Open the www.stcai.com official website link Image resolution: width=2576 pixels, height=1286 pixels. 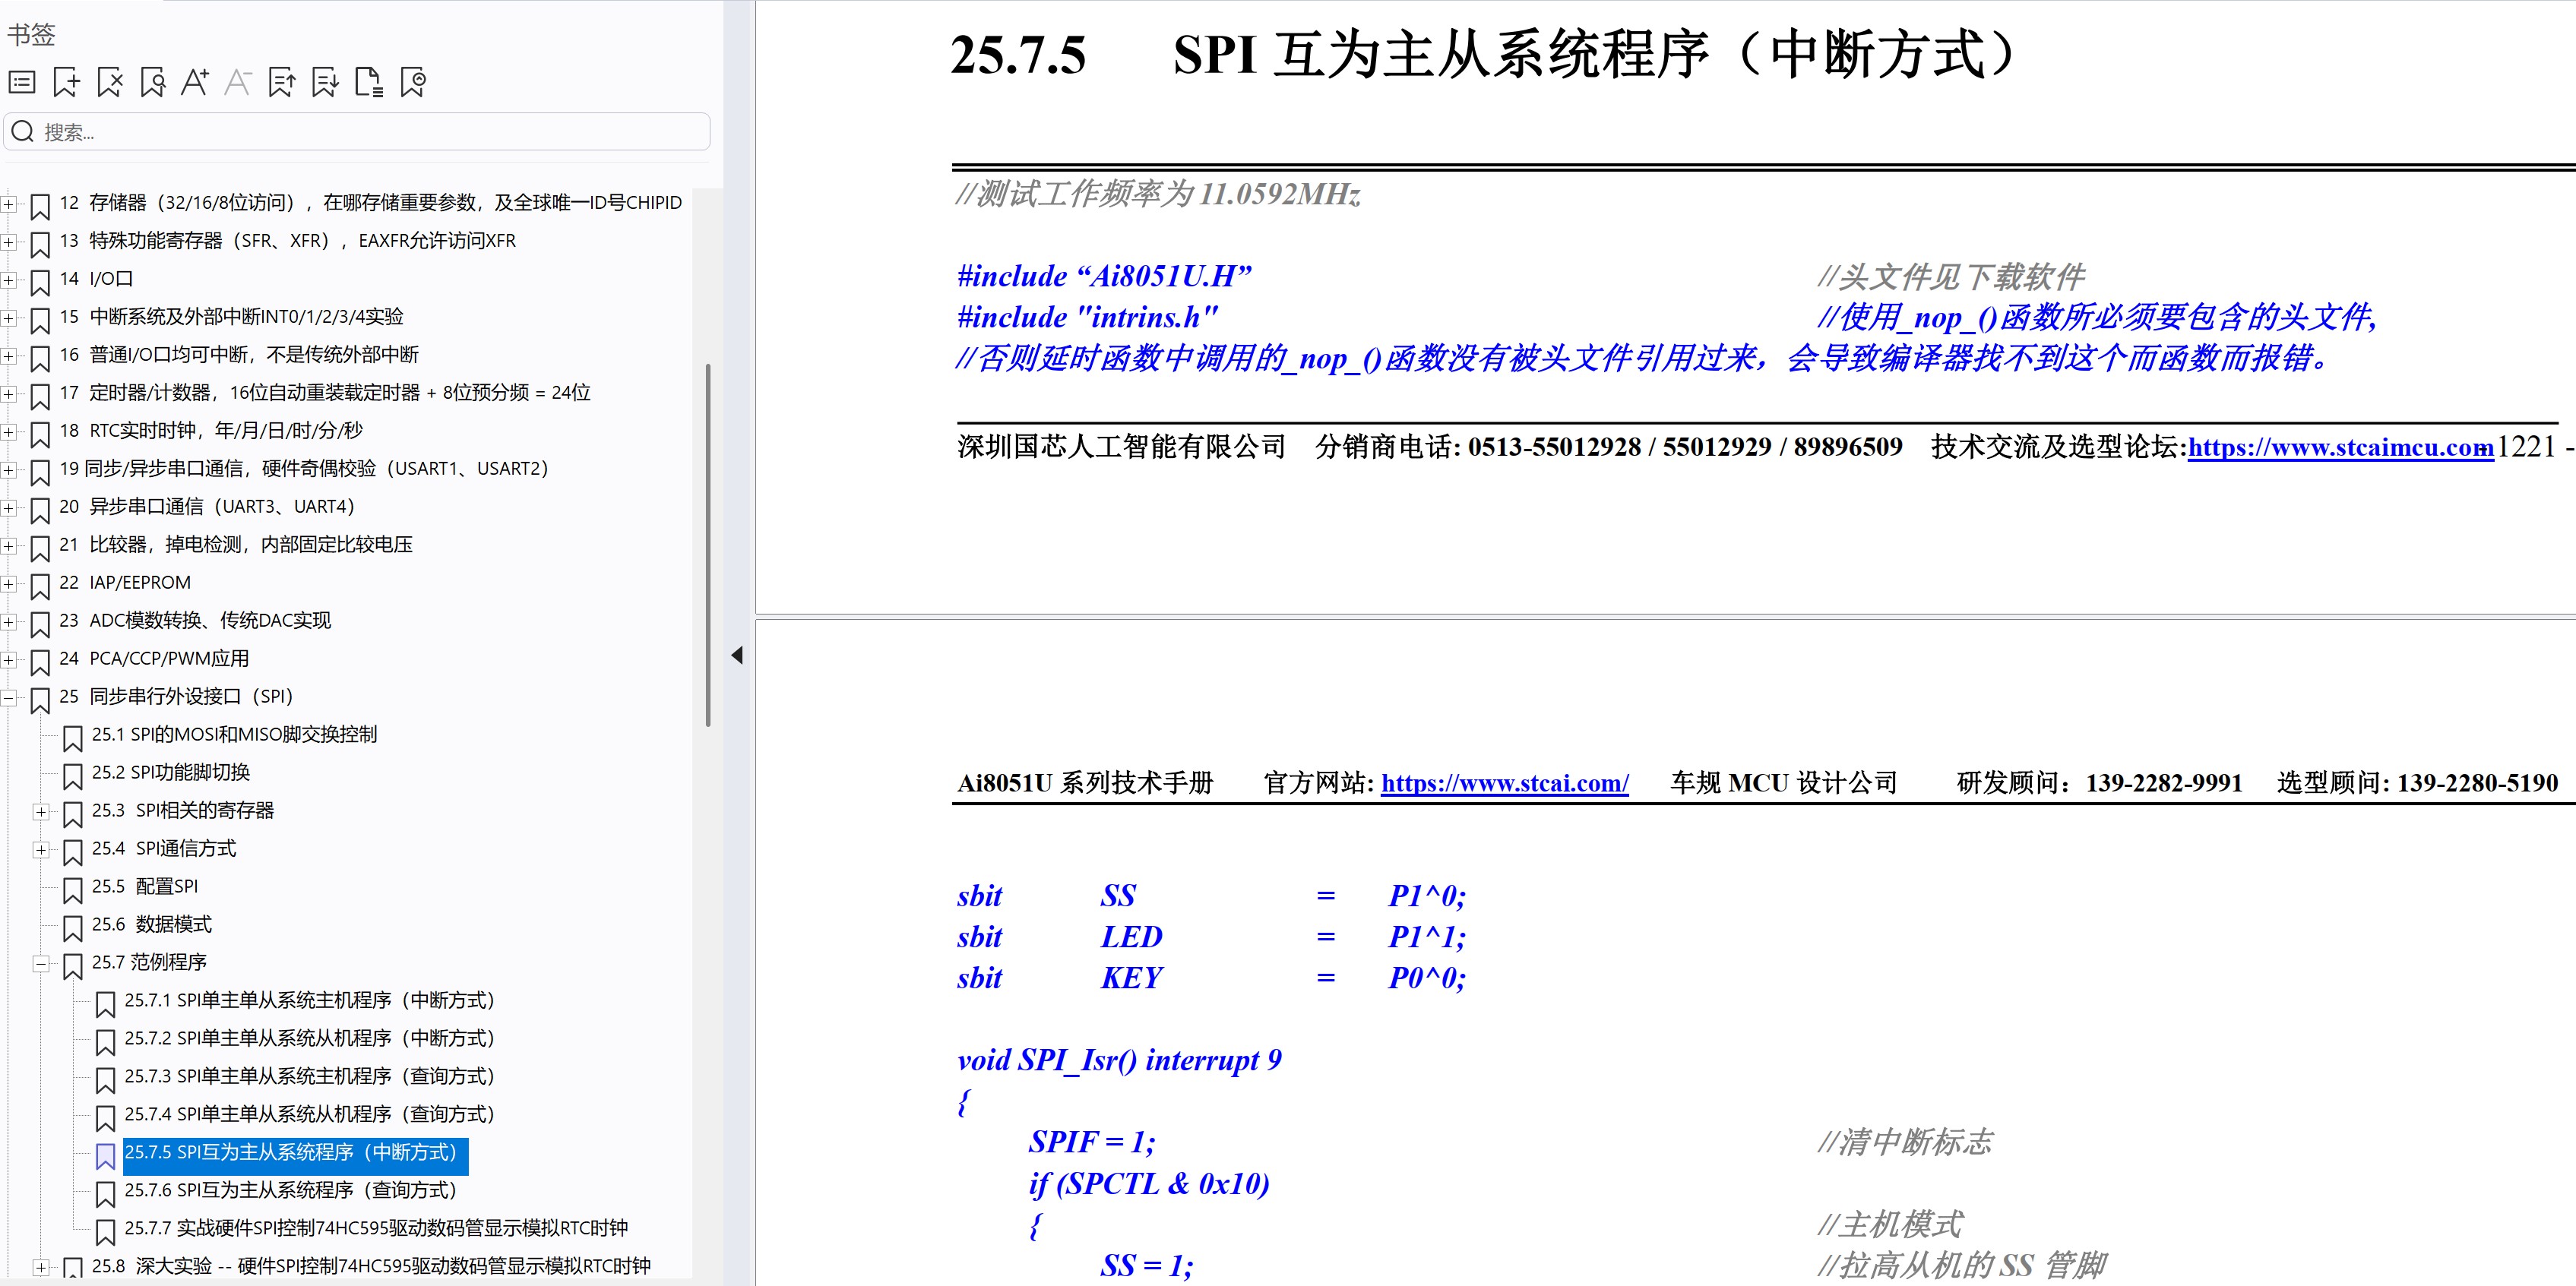pyautogui.click(x=1504, y=783)
